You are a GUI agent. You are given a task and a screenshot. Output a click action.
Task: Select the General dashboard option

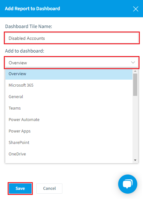click(69, 97)
